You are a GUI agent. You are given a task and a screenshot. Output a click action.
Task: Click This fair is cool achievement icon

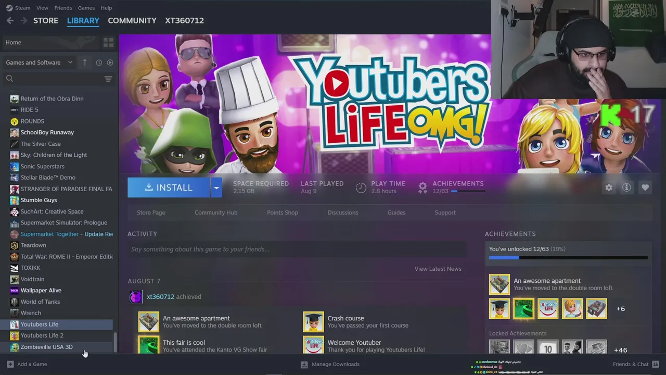click(148, 345)
